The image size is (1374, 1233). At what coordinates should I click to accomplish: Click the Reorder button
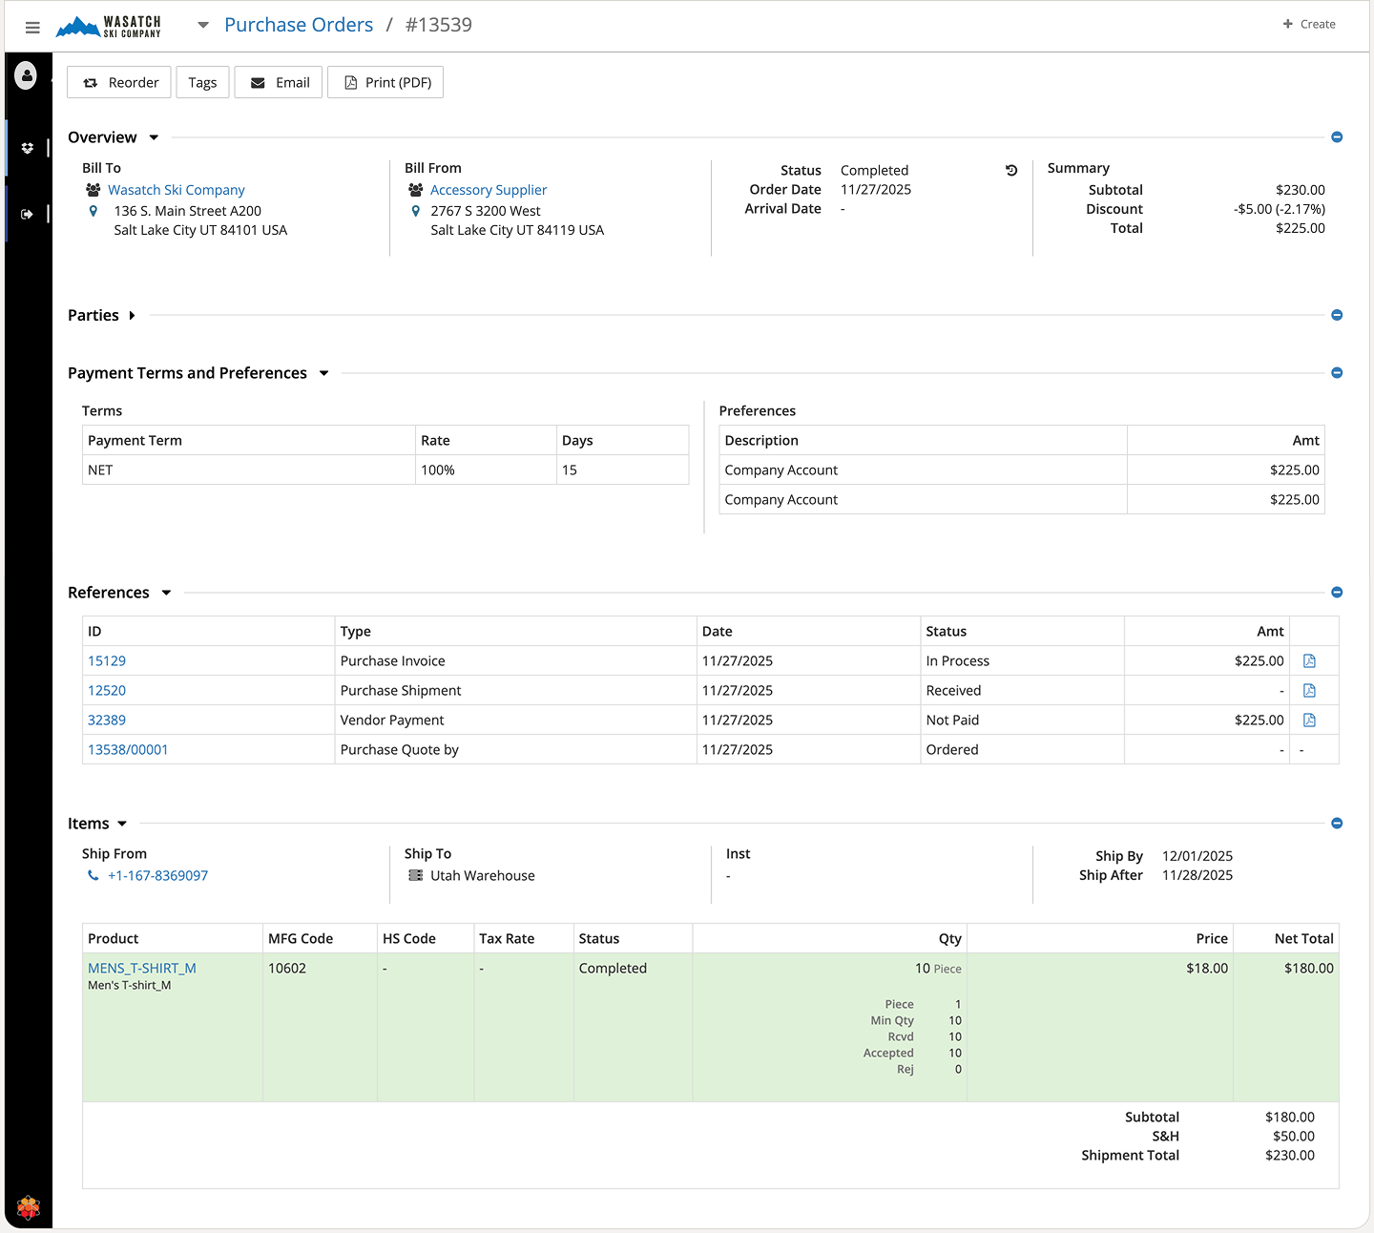click(x=119, y=83)
